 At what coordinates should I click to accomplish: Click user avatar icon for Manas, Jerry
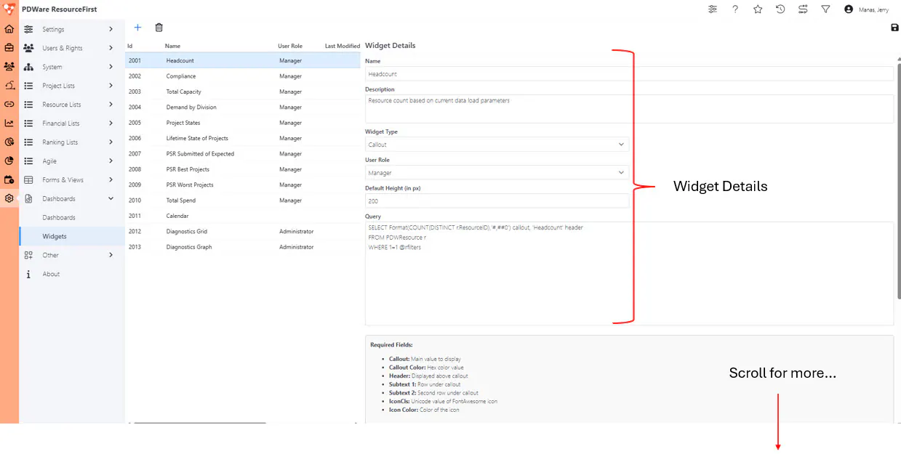click(848, 9)
